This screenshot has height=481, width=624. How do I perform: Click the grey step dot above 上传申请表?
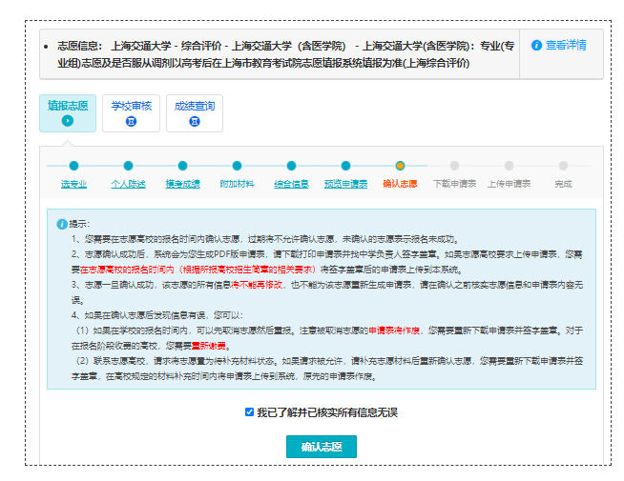pyautogui.click(x=509, y=166)
